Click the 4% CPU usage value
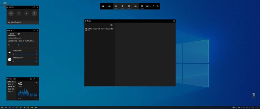260x109 pixels. click(20, 84)
